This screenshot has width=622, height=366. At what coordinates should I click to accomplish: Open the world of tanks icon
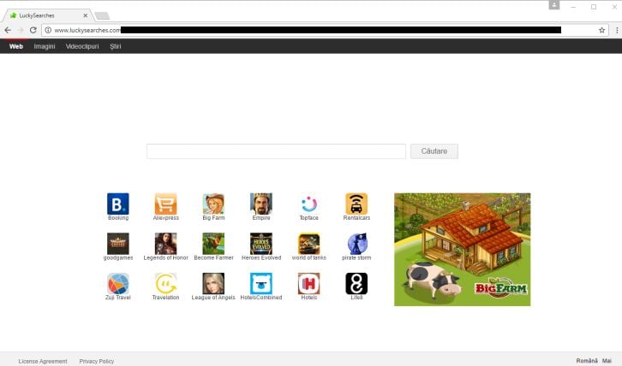click(308, 244)
